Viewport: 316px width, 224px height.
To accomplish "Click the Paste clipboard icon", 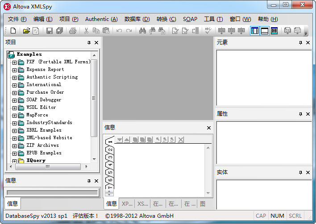I will [106, 31].
